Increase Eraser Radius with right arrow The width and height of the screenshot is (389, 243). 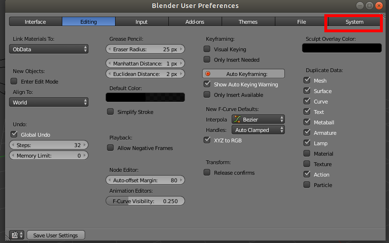pyautogui.click(x=181, y=49)
